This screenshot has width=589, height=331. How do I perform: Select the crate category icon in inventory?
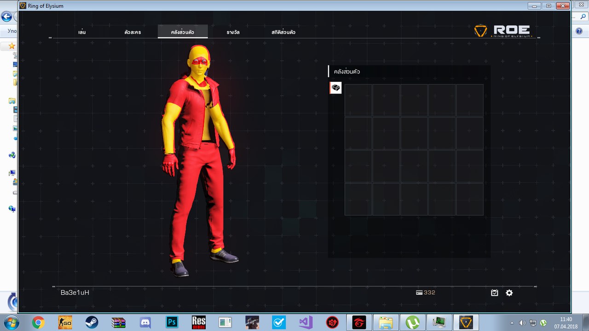point(336,88)
